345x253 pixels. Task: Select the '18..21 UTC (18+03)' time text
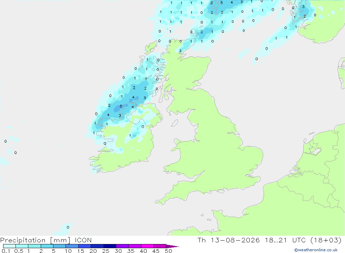303,240
